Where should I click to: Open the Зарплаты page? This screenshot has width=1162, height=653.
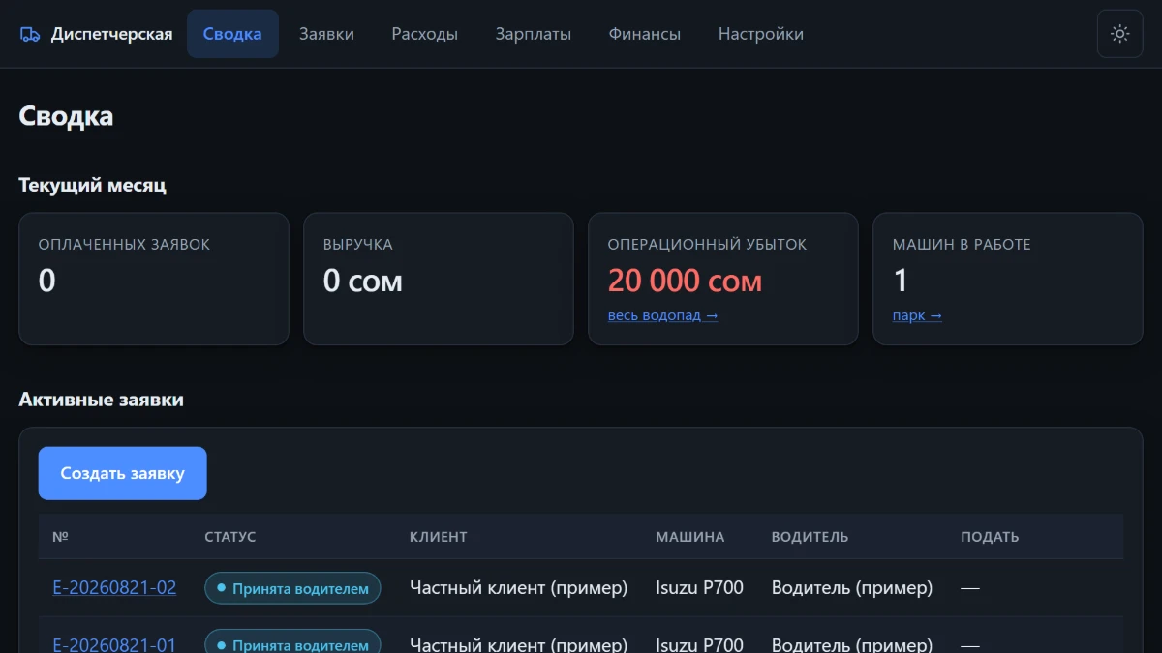point(533,34)
